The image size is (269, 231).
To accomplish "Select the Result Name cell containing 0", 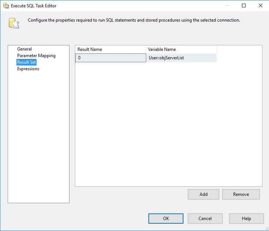I will pos(111,58).
